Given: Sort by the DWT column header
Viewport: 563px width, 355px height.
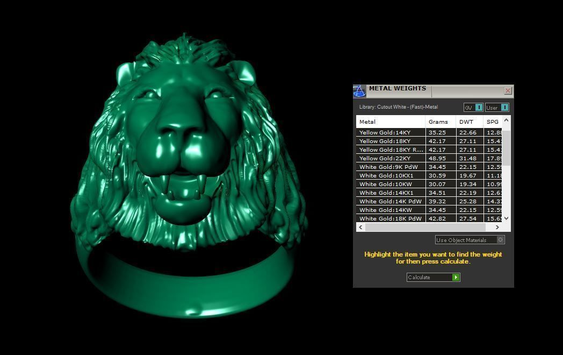Looking at the screenshot, I should click(x=470, y=122).
